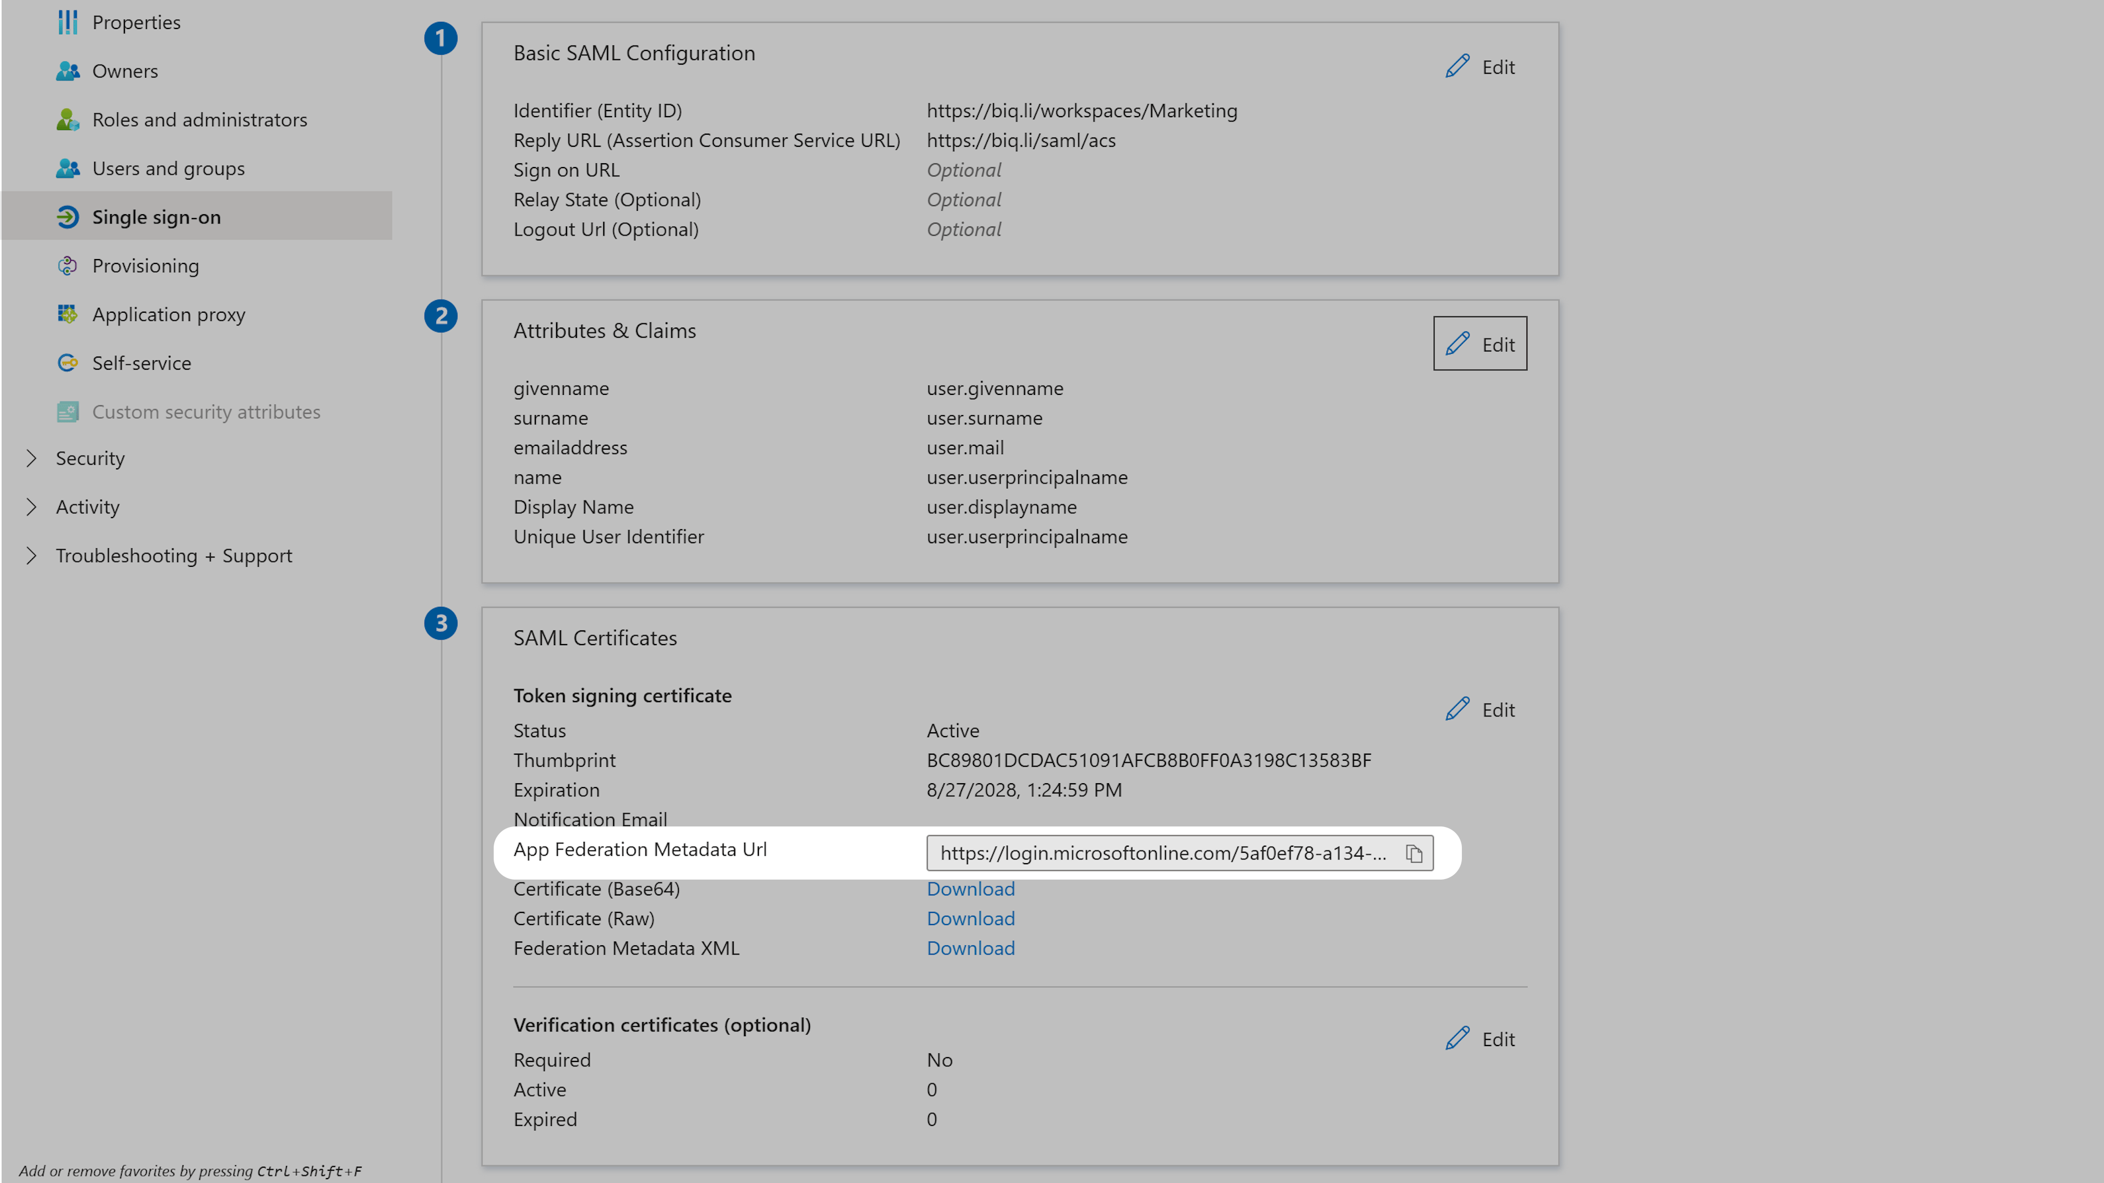
Task: Click the Unique User Identifier claim label
Action: (609, 536)
